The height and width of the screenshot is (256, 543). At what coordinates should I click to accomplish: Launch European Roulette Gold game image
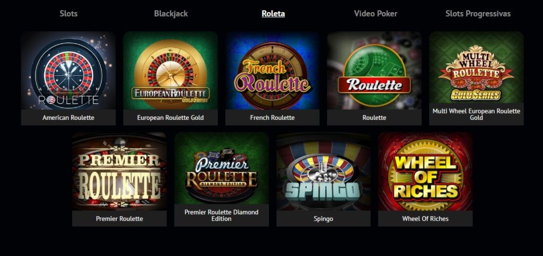pos(170,70)
